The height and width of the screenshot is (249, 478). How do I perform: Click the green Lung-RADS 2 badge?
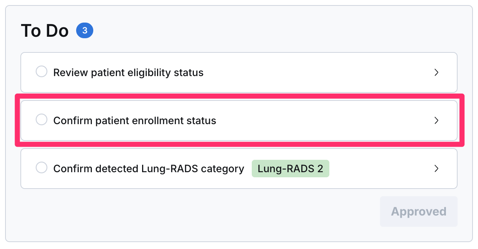point(290,169)
